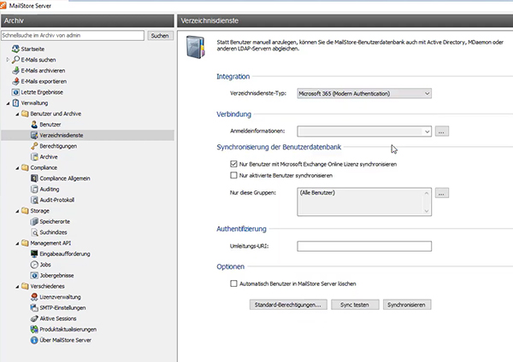Screen dimensions: 513x362
Task: Click the Berechtigungen key icon
Action: tap(33, 146)
